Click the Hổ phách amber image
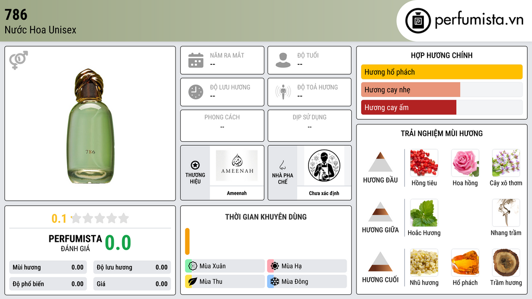The width and height of the screenshot is (532, 299). 465,262
